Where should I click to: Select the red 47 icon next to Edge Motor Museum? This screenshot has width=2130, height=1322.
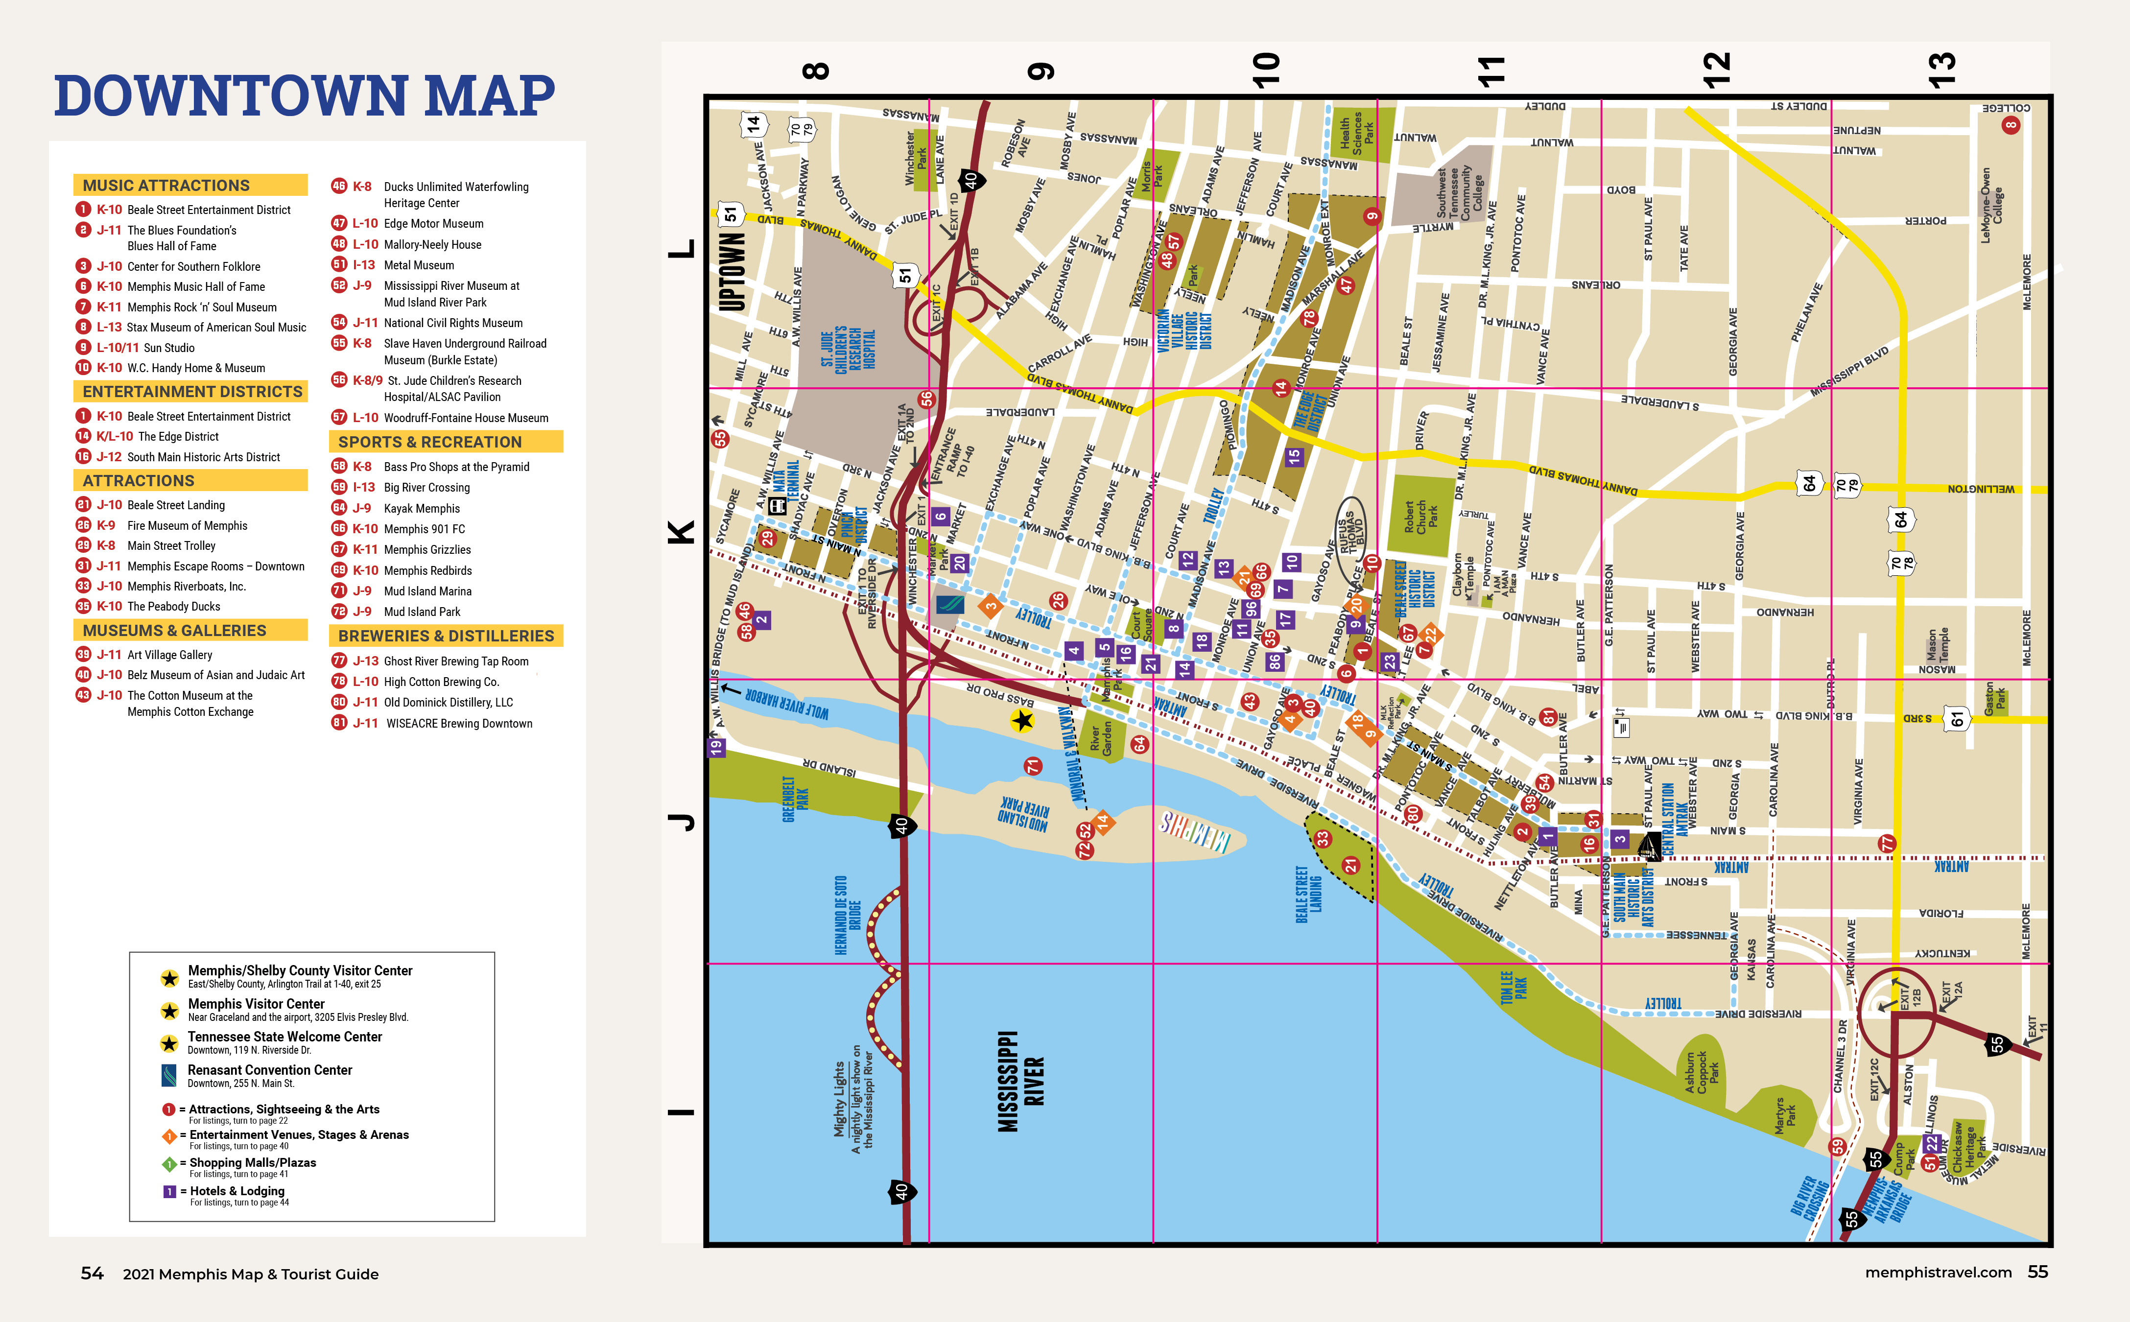point(339,223)
